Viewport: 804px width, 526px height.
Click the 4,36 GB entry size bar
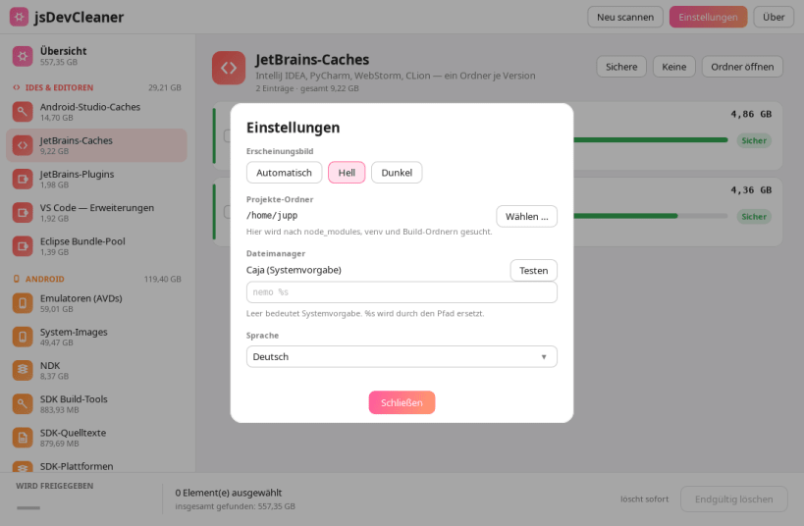pos(650,216)
